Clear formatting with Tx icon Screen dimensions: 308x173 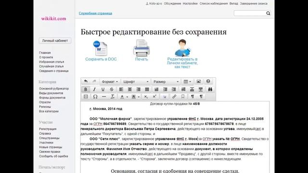[113, 97]
